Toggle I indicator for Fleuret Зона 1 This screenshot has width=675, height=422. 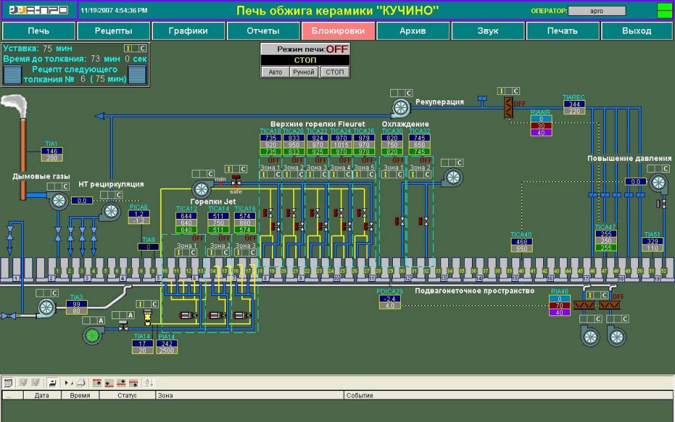(264, 175)
